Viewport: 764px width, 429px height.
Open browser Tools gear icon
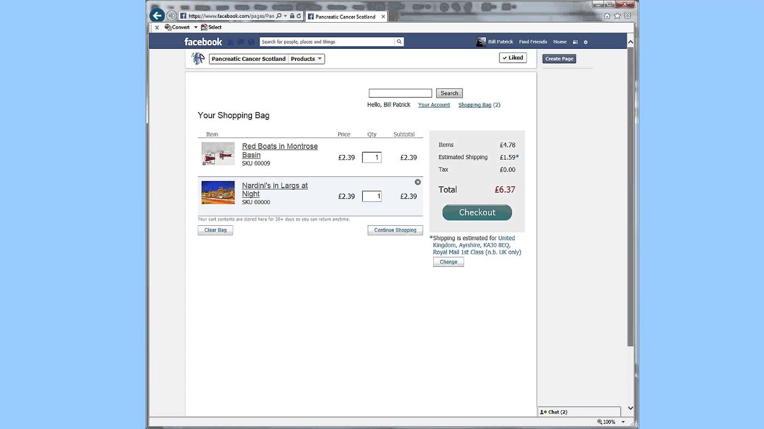(627, 16)
